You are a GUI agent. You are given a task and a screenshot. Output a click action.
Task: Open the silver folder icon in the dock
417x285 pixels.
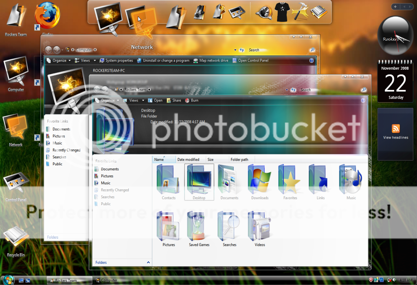[x=175, y=16]
